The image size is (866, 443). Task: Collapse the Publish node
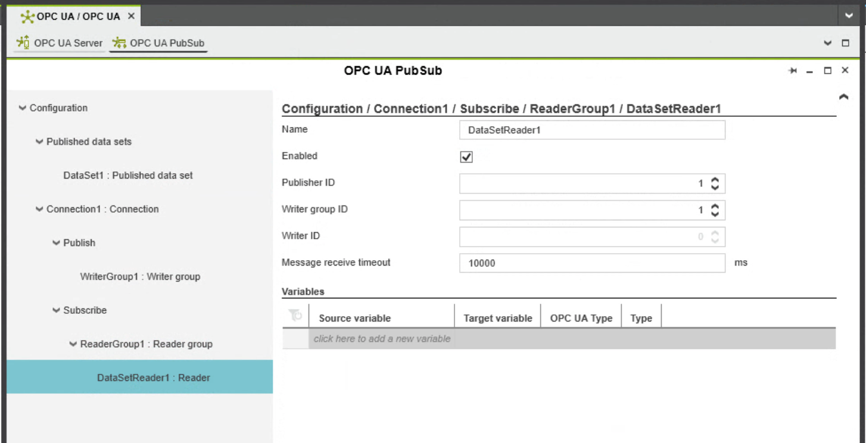(56, 243)
